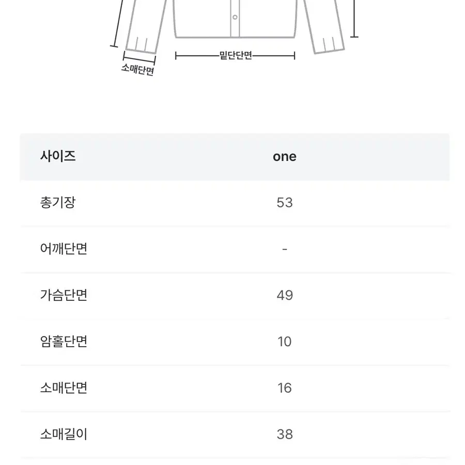Viewport: 465px width, 465px height.
Task: Select the one size column header
Action: (284, 157)
